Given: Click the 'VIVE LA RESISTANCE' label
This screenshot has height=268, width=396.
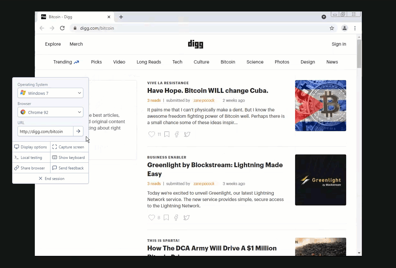Looking at the screenshot, I should click(168, 83).
